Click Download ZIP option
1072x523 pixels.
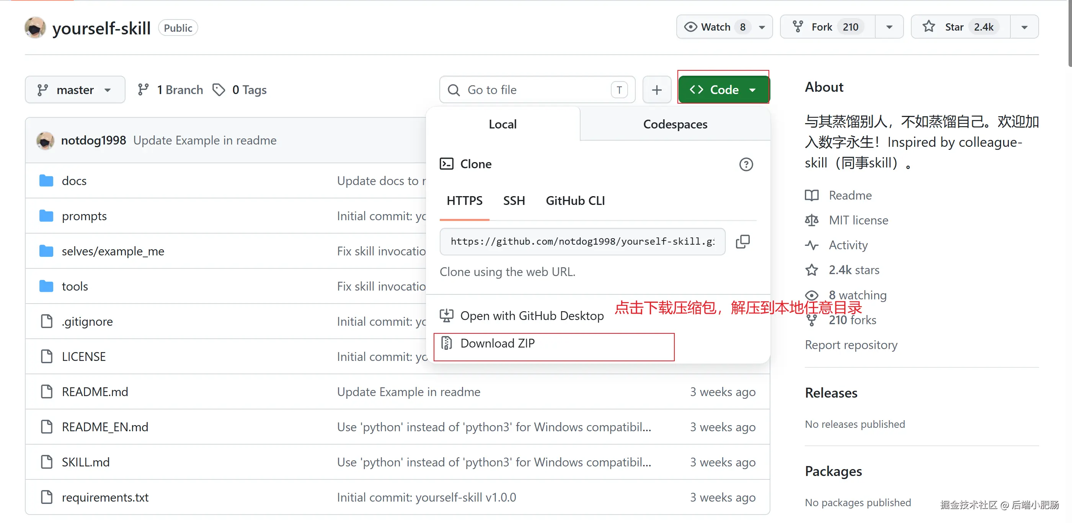(497, 343)
